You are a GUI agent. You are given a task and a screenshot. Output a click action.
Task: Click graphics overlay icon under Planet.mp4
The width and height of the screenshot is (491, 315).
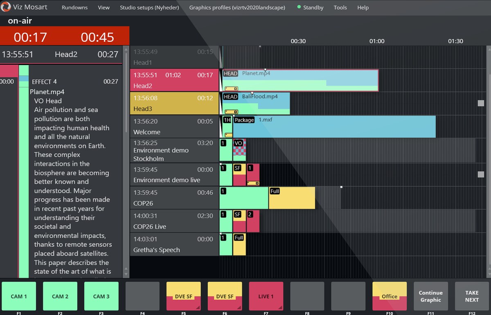click(x=231, y=88)
